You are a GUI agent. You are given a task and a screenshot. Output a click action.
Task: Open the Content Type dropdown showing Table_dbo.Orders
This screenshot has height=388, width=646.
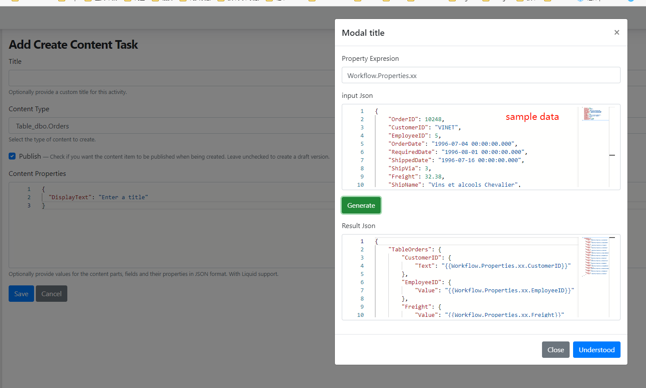[168, 125]
